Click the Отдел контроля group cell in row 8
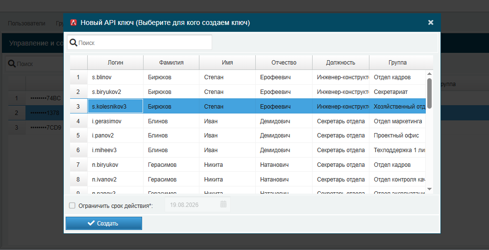This screenshot has height=250, width=489. point(398,180)
